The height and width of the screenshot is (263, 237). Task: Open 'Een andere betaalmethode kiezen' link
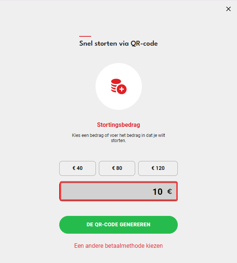(x=118, y=246)
